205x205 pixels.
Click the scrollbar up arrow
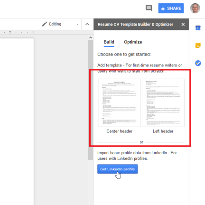point(91,37)
